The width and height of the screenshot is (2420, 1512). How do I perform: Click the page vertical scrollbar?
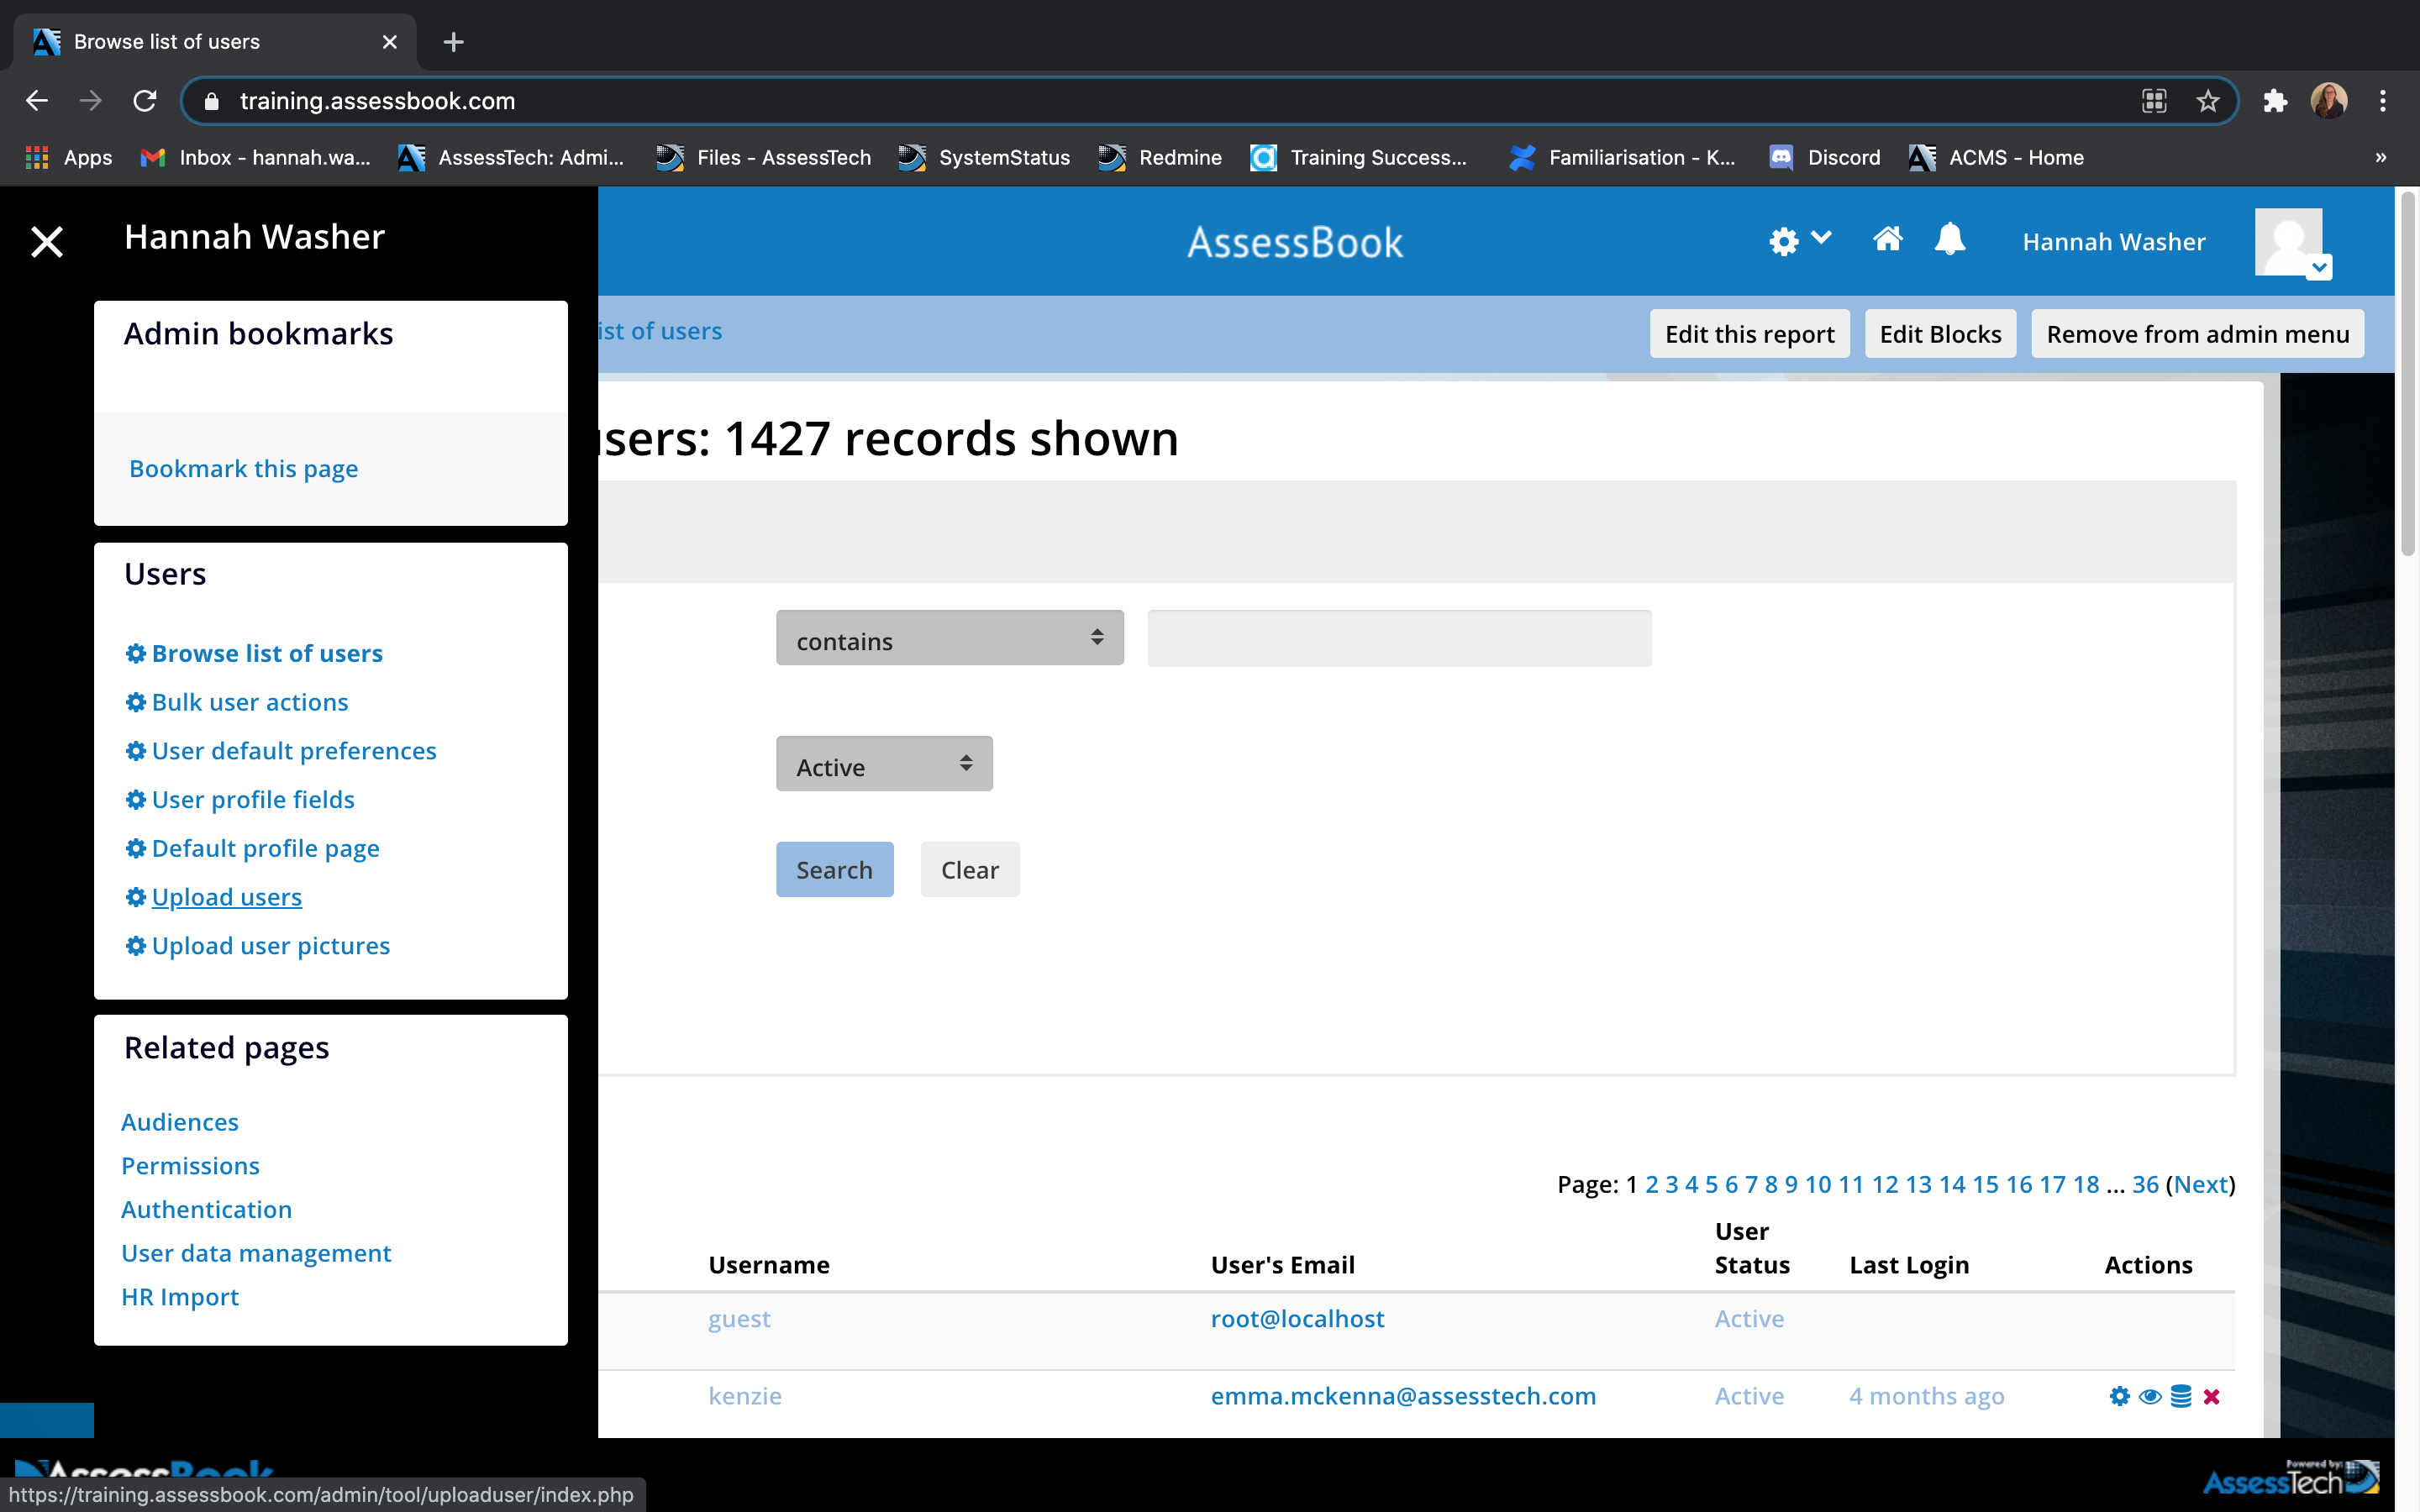[2407, 374]
